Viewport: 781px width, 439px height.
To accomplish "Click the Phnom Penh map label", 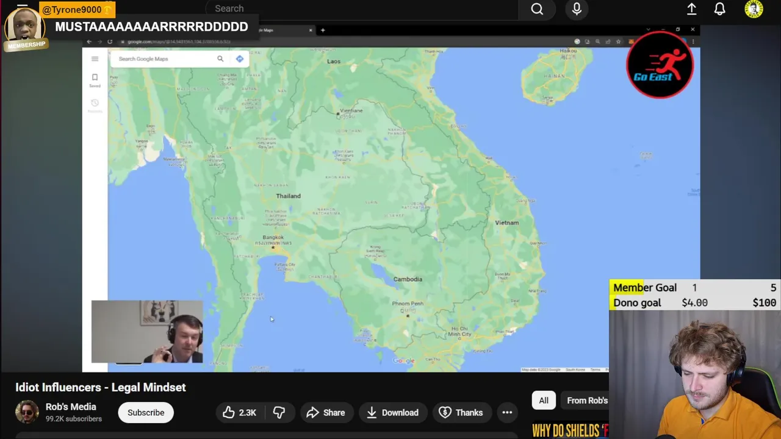I will (x=408, y=303).
